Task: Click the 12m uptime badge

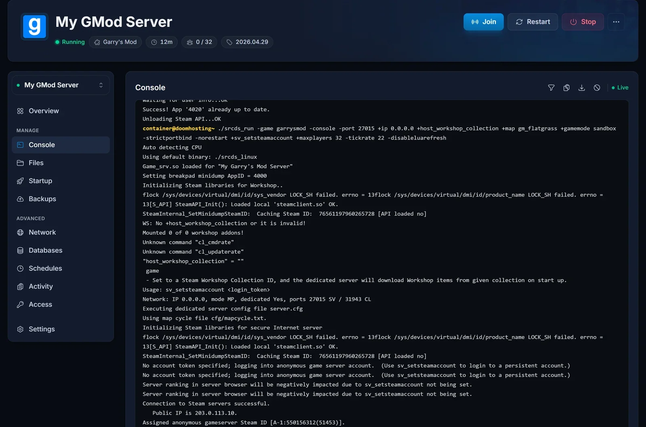Action: 161,42
